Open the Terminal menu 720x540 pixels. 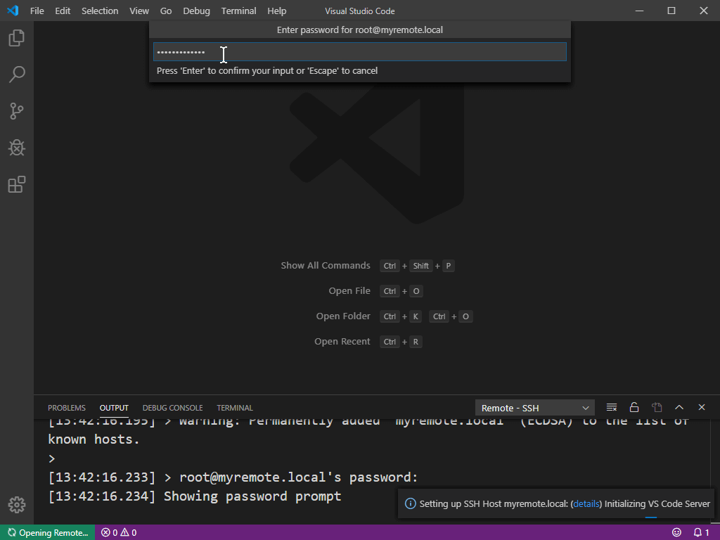coord(238,11)
